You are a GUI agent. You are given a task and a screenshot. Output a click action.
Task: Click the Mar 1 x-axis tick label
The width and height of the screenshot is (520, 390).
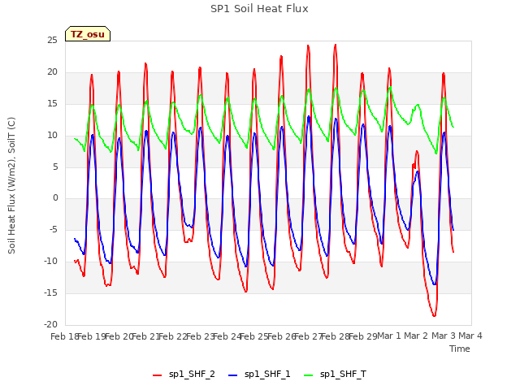pyautogui.click(x=389, y=336)
